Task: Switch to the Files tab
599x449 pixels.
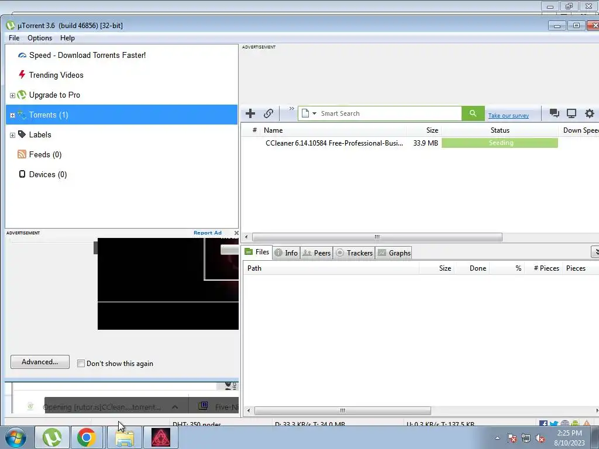Action: [257, 252]
